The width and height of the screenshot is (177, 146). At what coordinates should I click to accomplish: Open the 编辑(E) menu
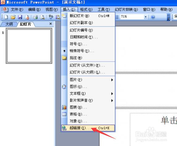click(34, 10)
